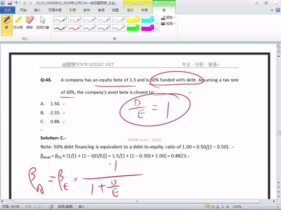This screenshot has height=210, width=281.
Task: Click the page count 页面: 49/98 indicator
Action: point(11,206)
